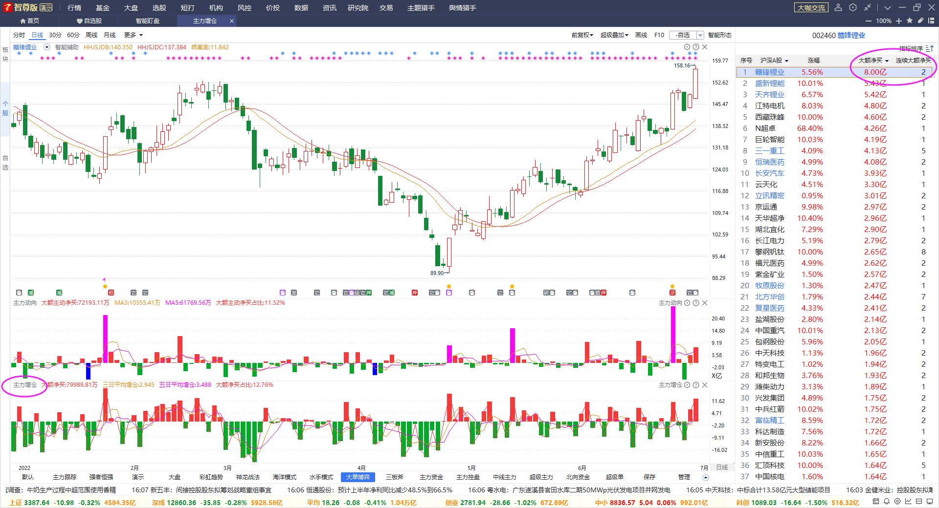
Task: Click the star favorite icon in tab bar
Action: (x=910, y=21)
